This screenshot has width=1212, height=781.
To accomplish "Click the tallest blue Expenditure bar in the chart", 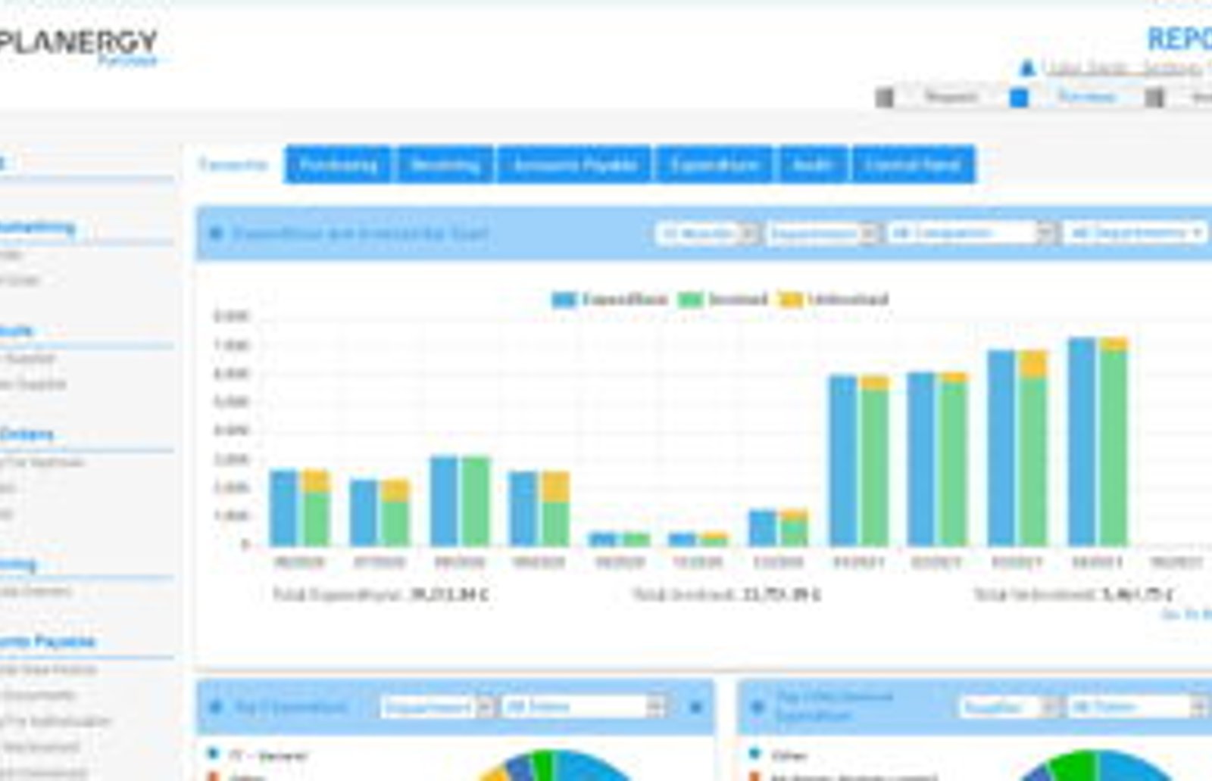I will tap(1082, 442).
